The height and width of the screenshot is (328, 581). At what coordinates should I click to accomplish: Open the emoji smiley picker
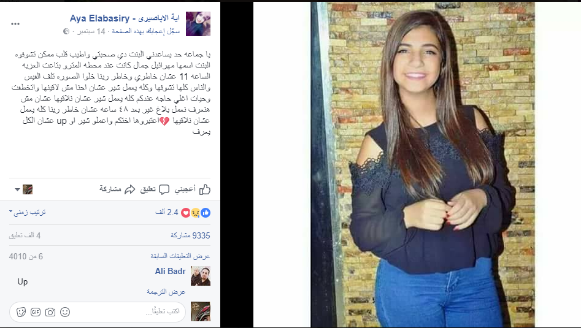click(65, 312)
